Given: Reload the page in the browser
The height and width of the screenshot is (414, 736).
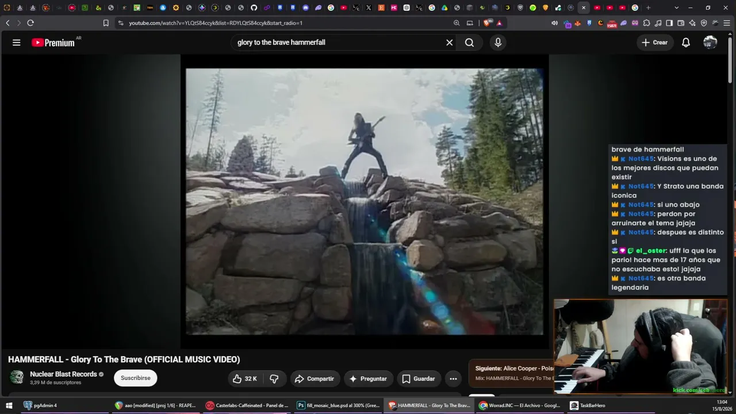Looking at the screenshot, I should 30,23.
